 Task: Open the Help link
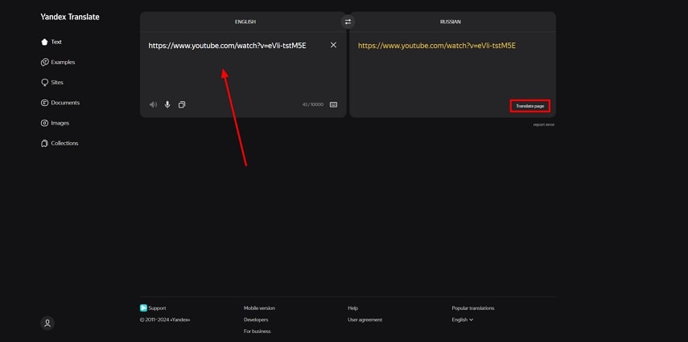pos(352,308)
